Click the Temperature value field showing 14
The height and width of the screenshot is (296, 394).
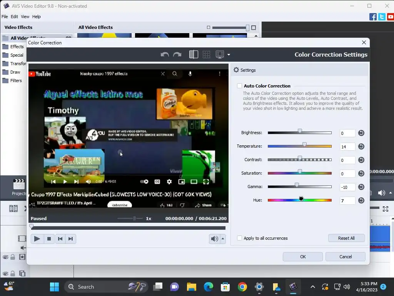click(x=347, y=147)
